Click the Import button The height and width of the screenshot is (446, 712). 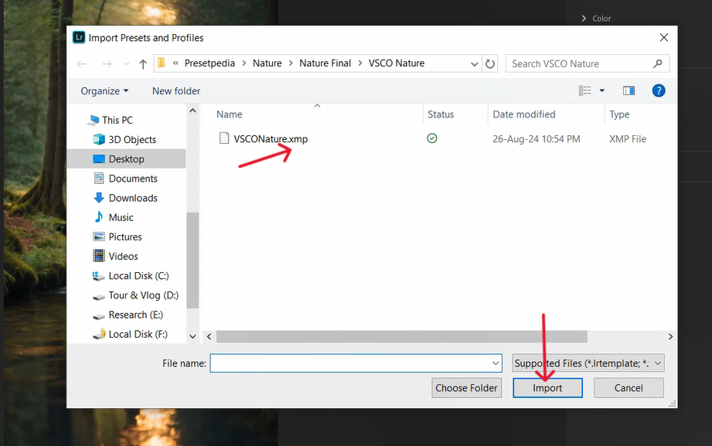pyautogui.click(x=547, y=388)
